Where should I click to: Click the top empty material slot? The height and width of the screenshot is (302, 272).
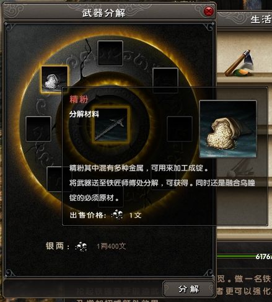coord(110,53)
